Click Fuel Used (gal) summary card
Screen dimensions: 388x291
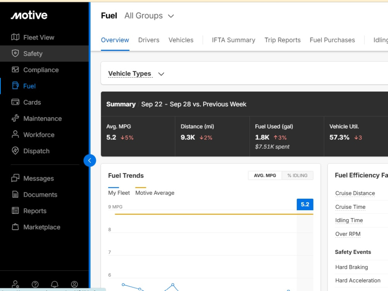pyautogui.click(x=287, y=136)
